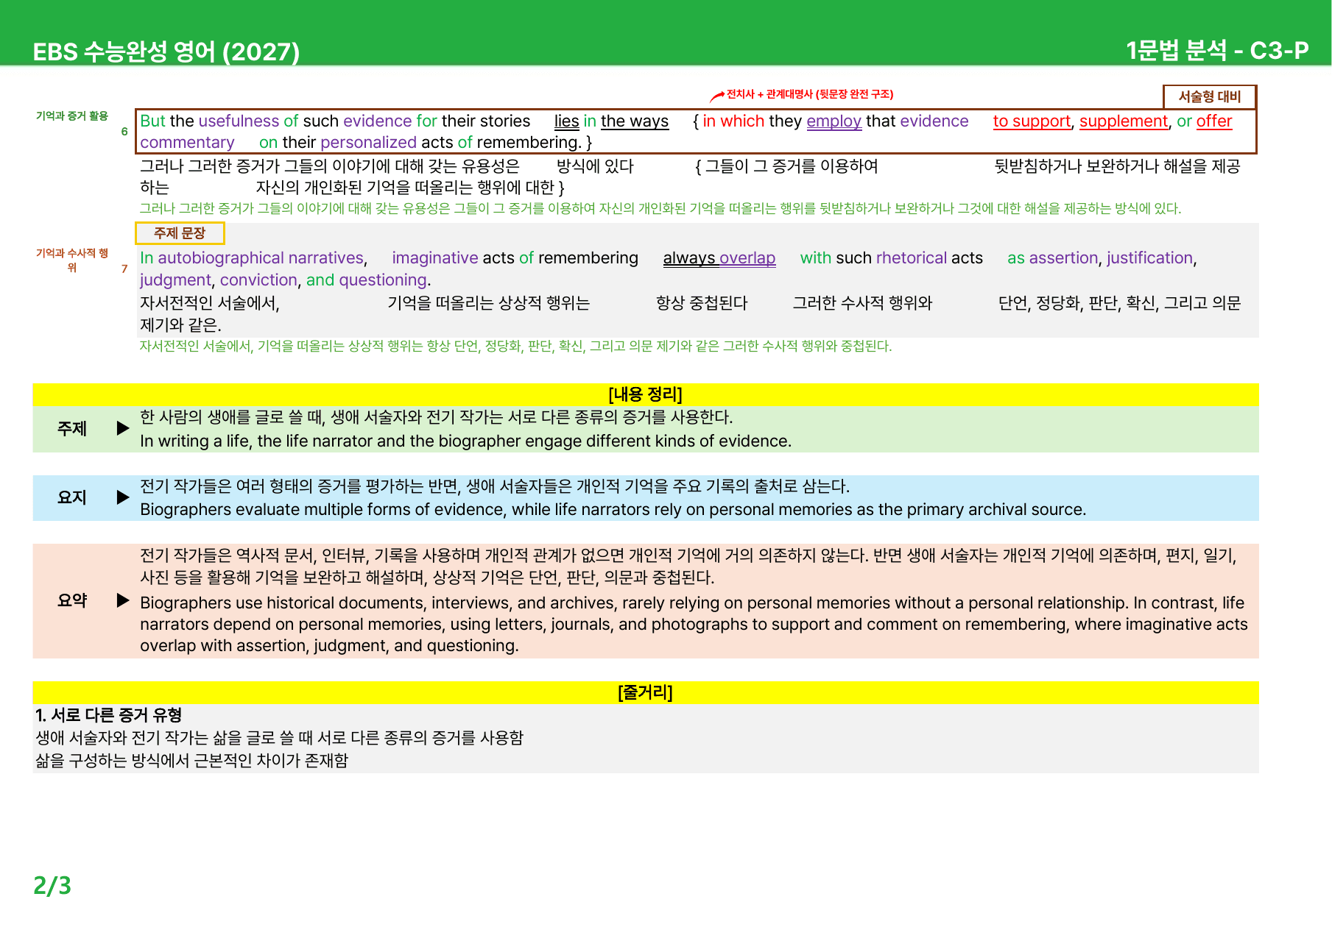Click the arrow beside 요지 label
The image size is (1332, 941).
tap(123, 497)
